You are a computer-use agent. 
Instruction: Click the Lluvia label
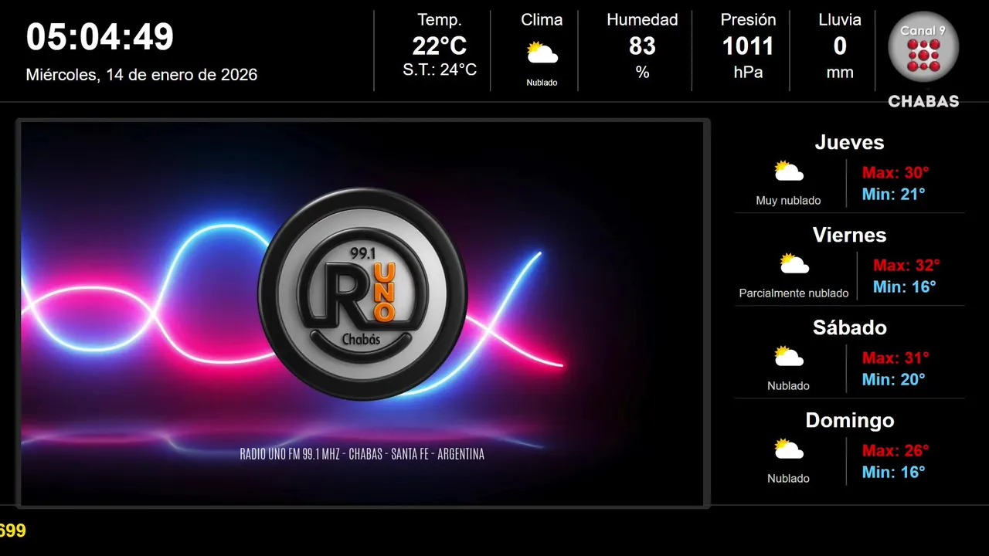pyautogui.click(x=840, y=20)
